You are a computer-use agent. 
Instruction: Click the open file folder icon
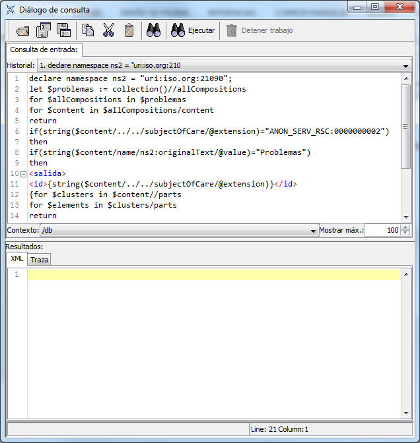(23, 30)
